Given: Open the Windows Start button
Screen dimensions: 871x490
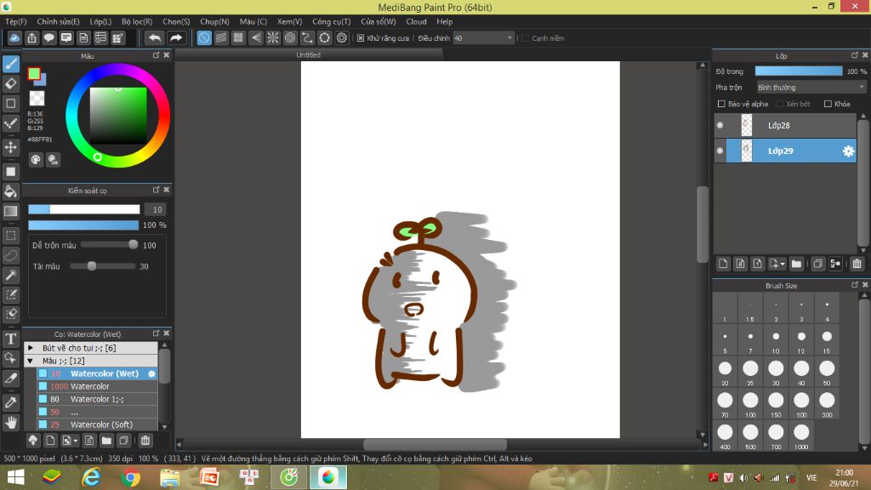Looking at the screenshot, I should (15, 477).
